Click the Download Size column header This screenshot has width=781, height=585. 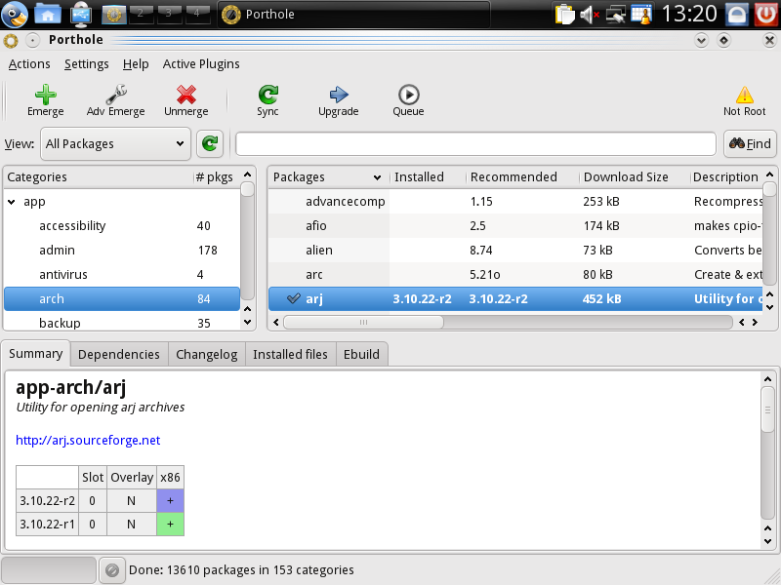coord(636,177)
